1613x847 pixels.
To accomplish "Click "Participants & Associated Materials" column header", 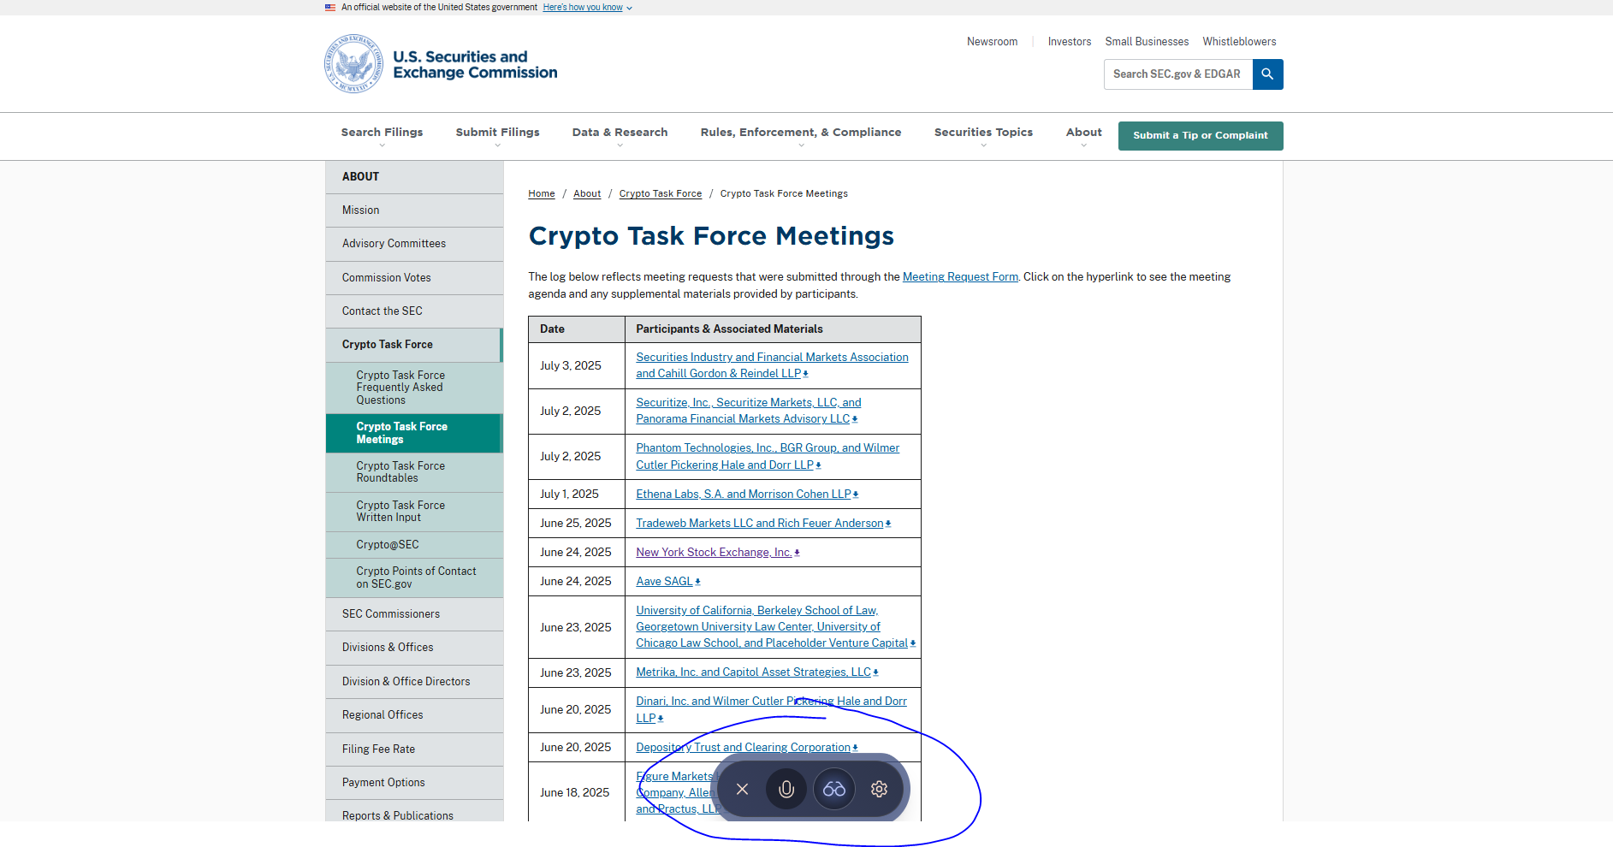I will tap(773, 329).
